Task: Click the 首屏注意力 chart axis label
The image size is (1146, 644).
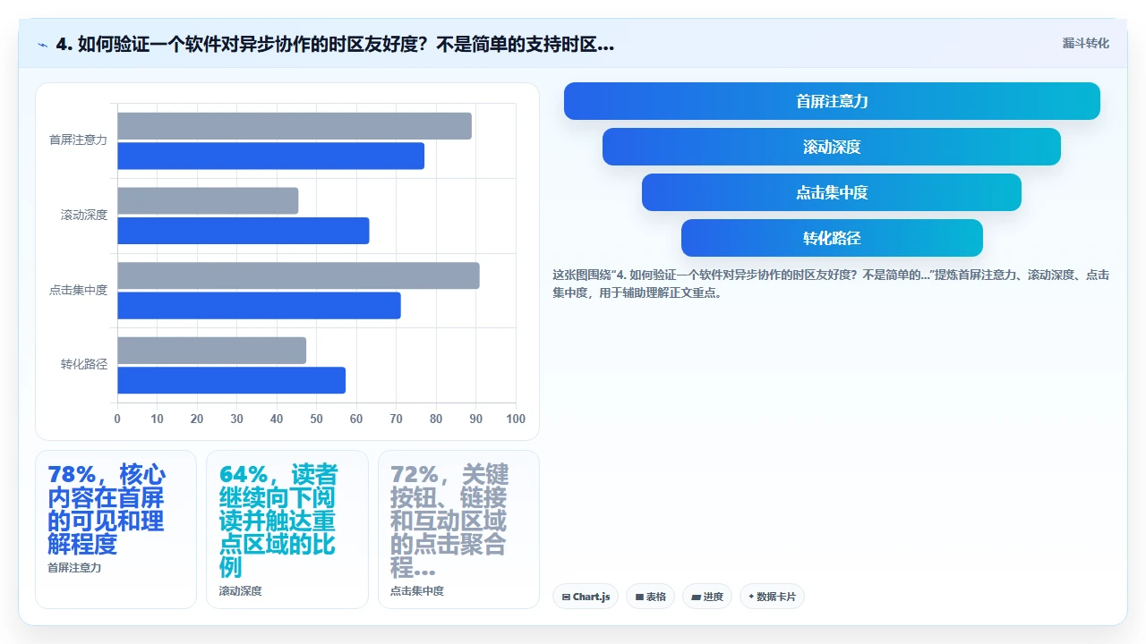Action: (78, 140)
